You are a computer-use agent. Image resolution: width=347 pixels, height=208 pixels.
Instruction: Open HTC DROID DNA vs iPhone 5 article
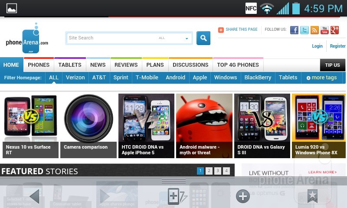tap(146, 126)
